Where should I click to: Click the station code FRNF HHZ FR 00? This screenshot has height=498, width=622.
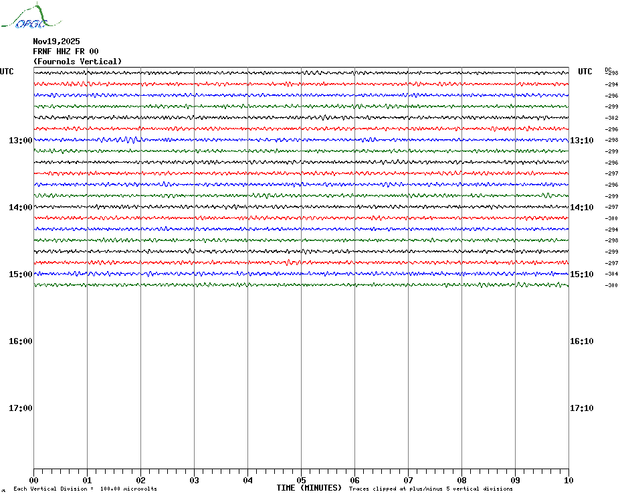pyautogui.click(x=66, y=52)
